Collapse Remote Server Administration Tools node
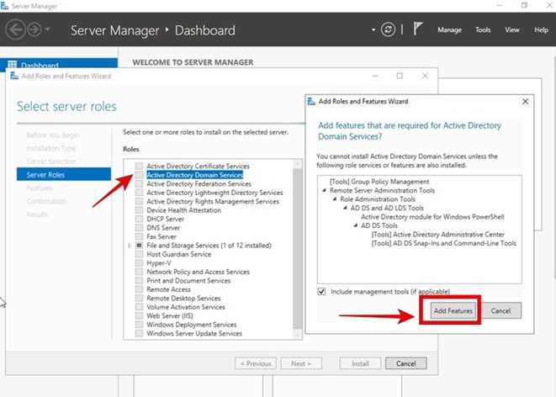Viewport: 556px width, 397px height. coord(324,190)
